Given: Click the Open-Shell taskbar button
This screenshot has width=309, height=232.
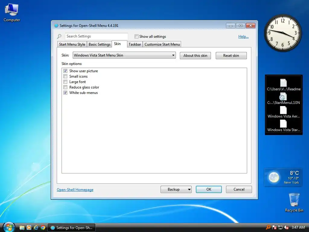Looking at the screenshot, I should tap(72, 228).
